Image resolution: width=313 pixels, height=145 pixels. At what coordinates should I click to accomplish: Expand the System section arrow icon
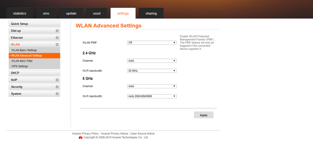(57, 94)
